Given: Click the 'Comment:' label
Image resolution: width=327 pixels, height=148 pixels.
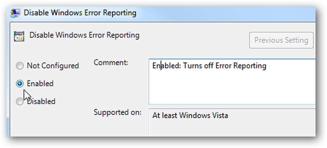Looking at the screenshot, I should point(111,63).
